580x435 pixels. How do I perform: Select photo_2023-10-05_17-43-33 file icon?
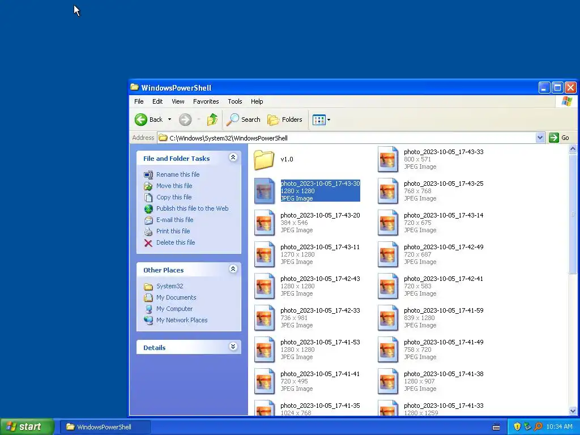(x=387, y=159)
